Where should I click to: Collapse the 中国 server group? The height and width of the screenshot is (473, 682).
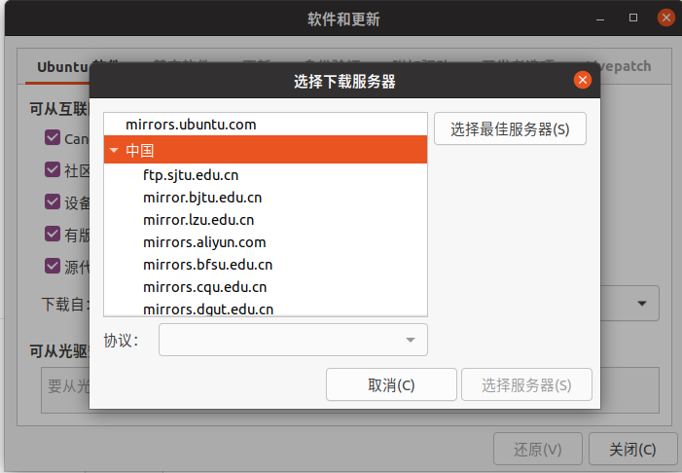tap(114, 150)
